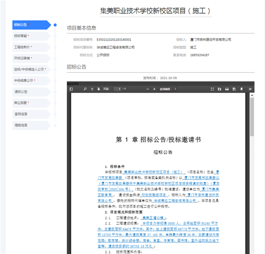Click underlined 财政投融资项目 text in PDF
This screenshot has height=254, width=265.
[154, 195]
